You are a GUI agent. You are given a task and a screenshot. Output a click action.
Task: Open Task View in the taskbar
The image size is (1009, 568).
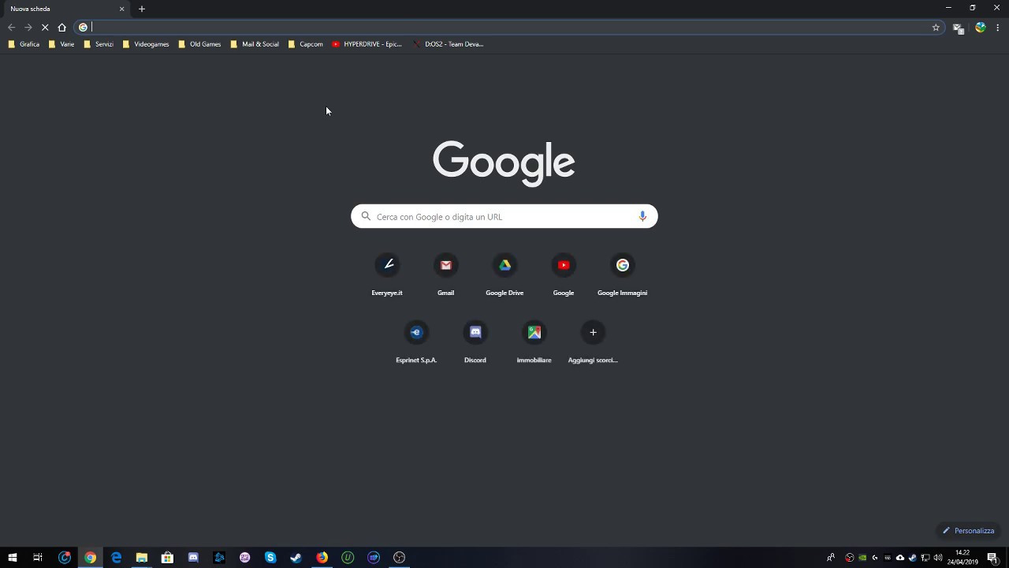click(38, 558)
